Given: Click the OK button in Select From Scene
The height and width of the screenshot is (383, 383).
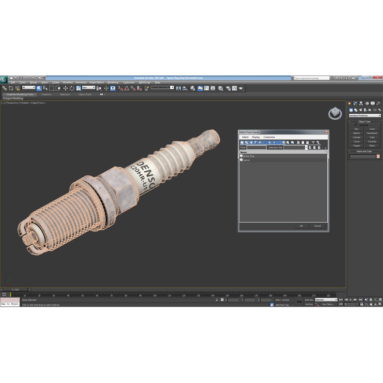Looking at the screenshot, I should (x=301, y=226).
